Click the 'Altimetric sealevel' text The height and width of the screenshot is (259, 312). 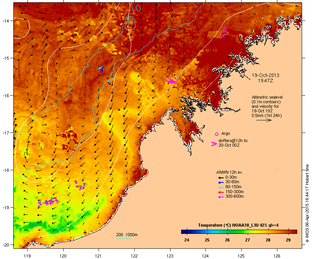pyautogui.click(x=267, y=97)
